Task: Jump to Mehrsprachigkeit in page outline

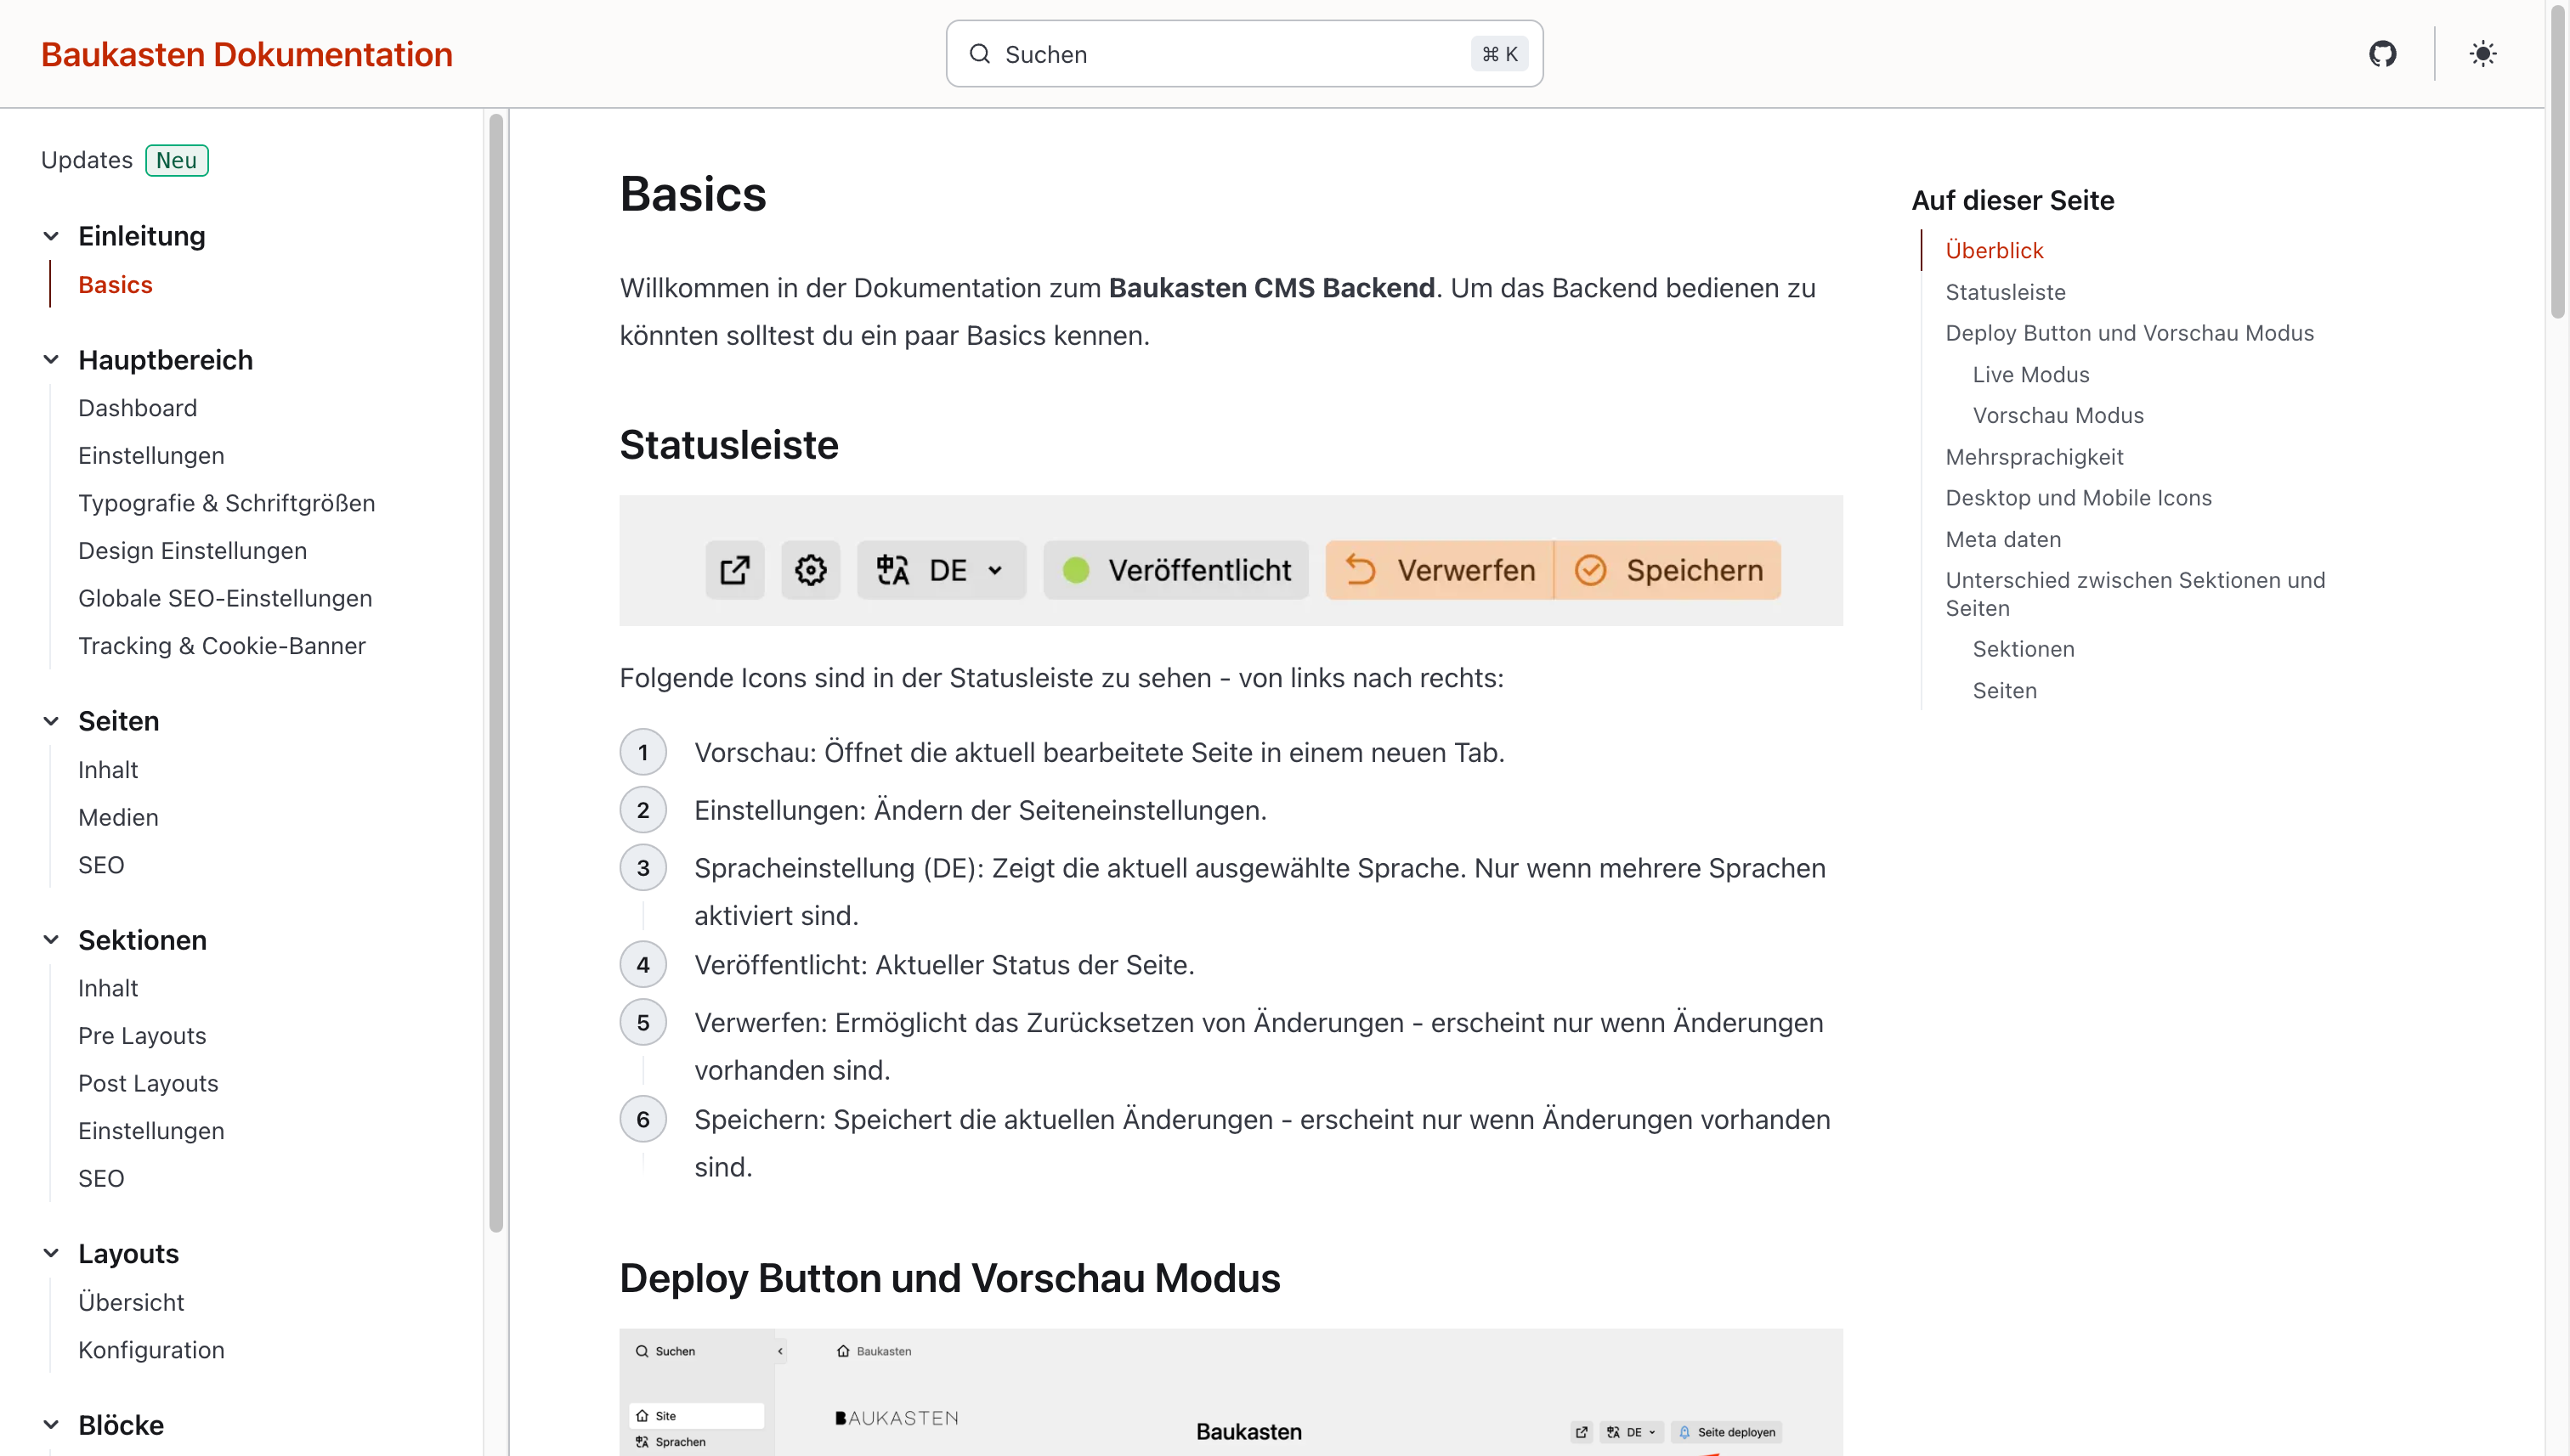Action: coord(2034,457)
